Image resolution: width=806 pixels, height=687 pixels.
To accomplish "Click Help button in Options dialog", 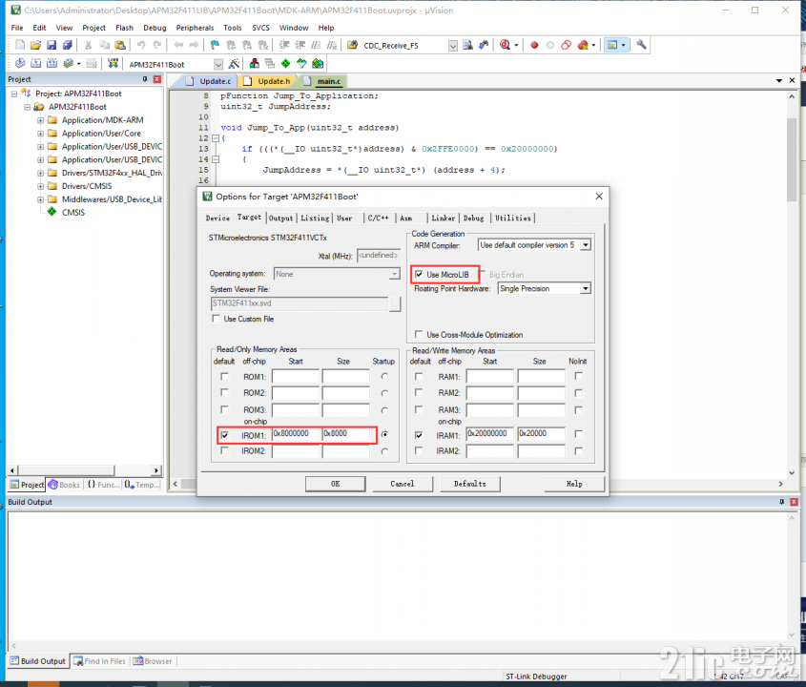I will pyautogui.click(x=574, y=484).
